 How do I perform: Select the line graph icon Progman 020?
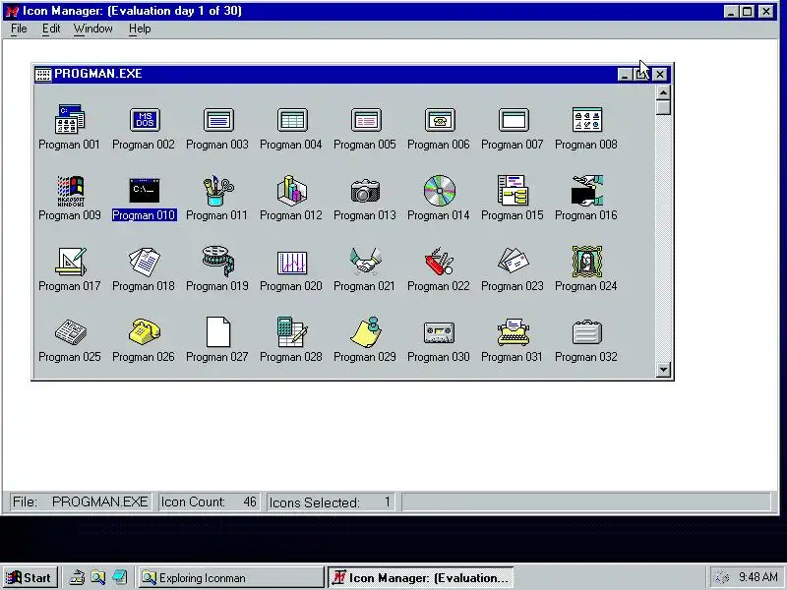tap(292, 263)
